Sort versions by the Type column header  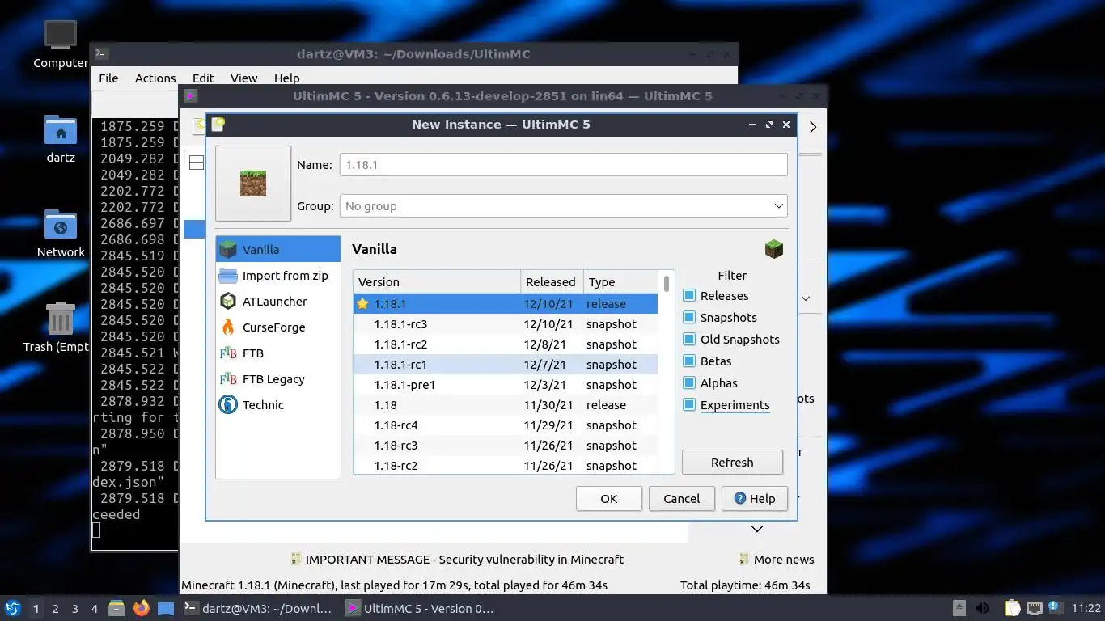620,281
